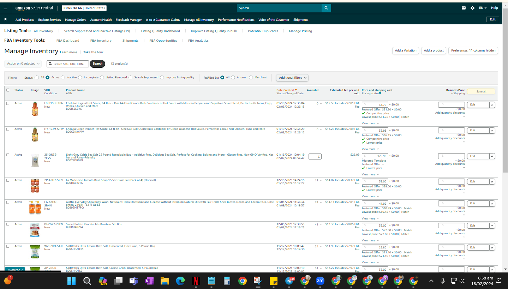Show hidden system tray icons chevron
This screenshot has height=289, width=508.
(431, 281)
